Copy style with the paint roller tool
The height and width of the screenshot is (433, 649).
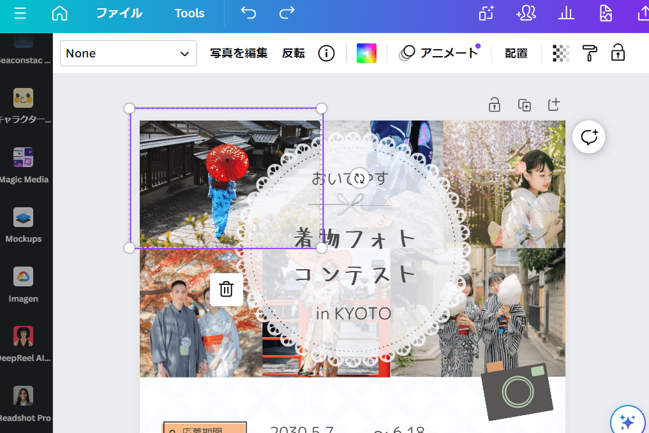tap(589, 53)
